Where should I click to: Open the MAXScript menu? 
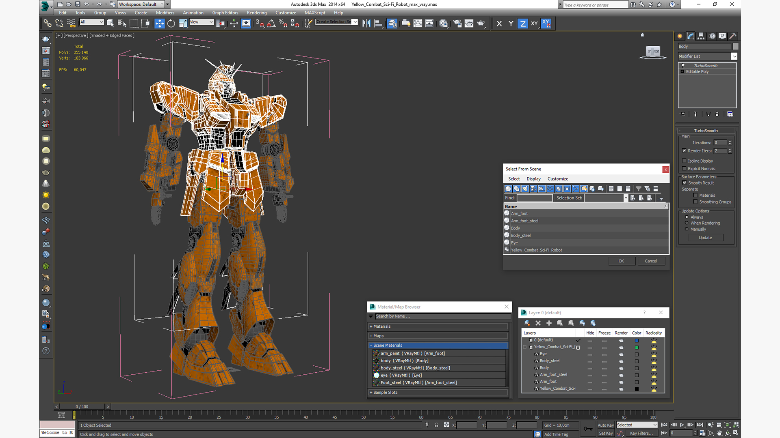pyautogui.click(x=315, y=13)
